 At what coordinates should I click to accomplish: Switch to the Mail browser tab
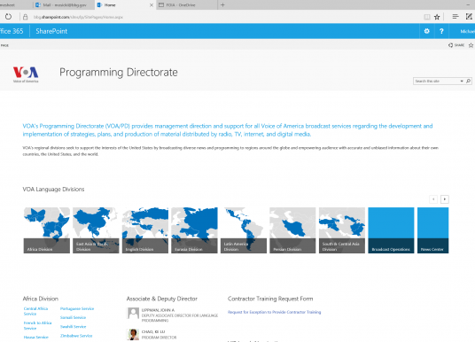[64, 4]
